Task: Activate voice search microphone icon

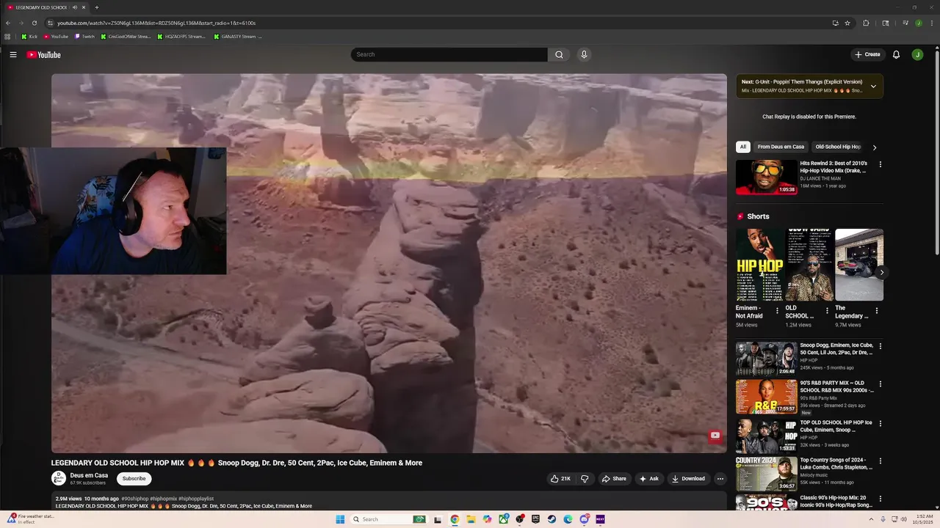Action: click(x=584, y=54)
